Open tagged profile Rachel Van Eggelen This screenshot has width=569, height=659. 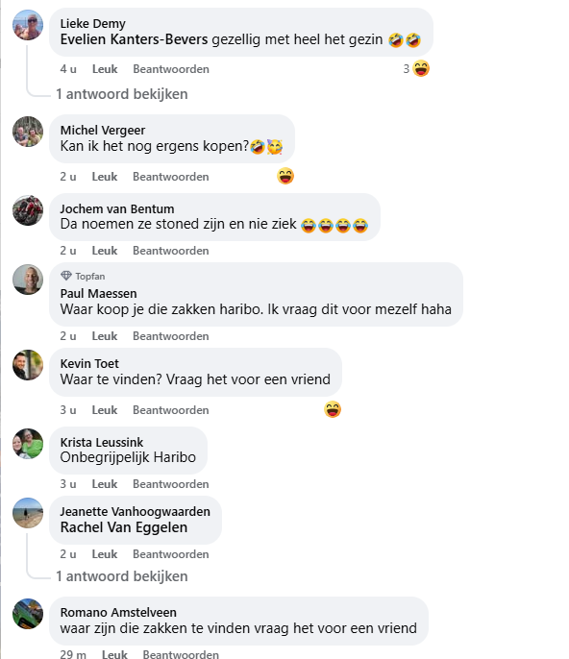point(124,527)
